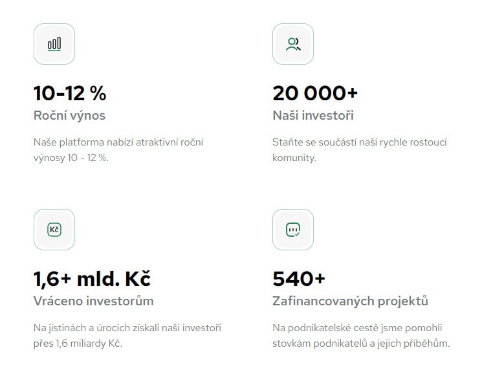Image resolution: width=493 pixels, height=392 pixels.
Task: Click the "540+" headline number
Action: pyautogui.click(x=299, y=279)
